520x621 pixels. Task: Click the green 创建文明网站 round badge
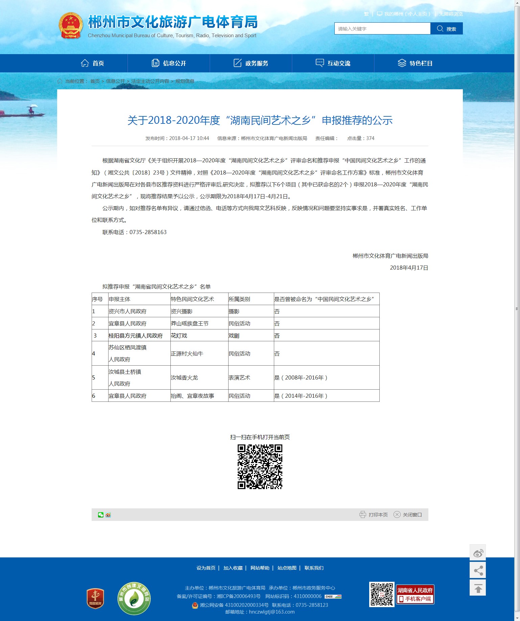(134, 598)
